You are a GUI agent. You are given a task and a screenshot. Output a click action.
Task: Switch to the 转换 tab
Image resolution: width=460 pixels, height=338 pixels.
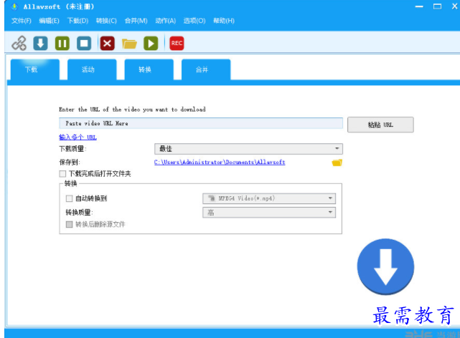(x=149, y=69)
